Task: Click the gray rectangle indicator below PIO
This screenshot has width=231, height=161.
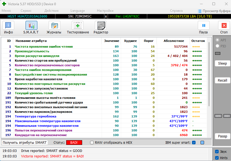Action: click(218, 53)
